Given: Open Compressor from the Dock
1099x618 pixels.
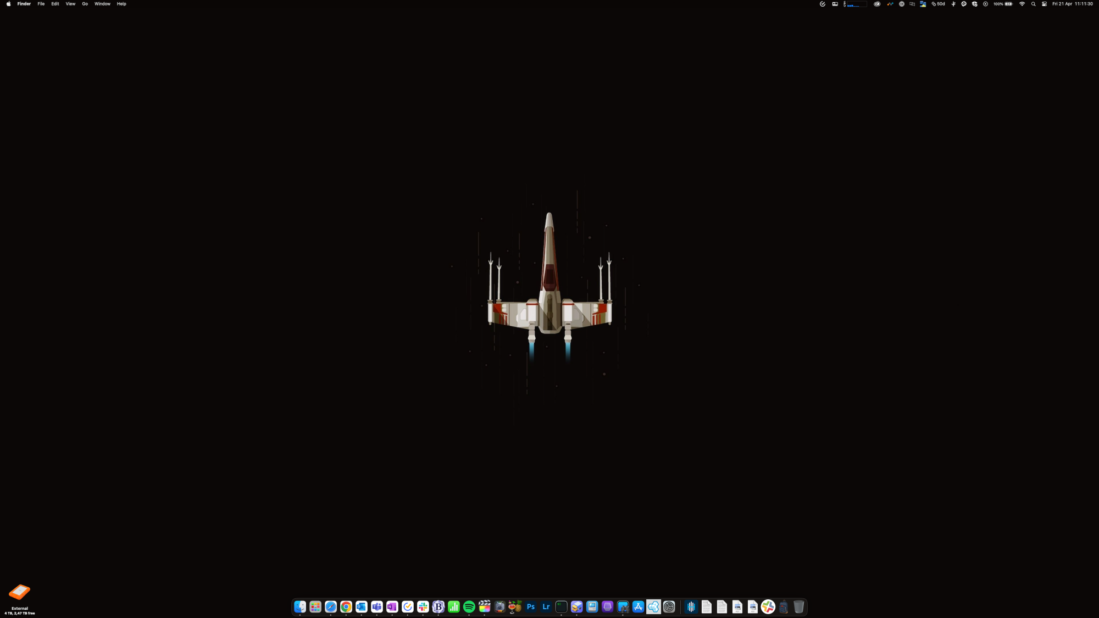Looking at the screenshot, I should (x=500, y=606).
